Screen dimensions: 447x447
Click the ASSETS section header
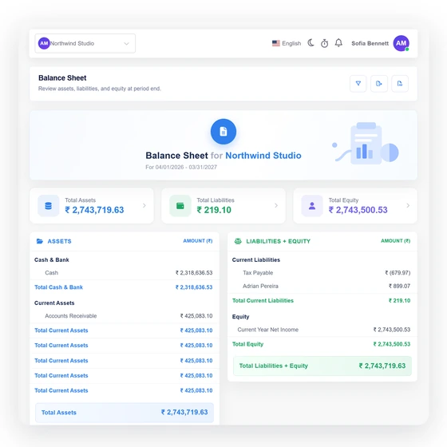tap(59, 241)
